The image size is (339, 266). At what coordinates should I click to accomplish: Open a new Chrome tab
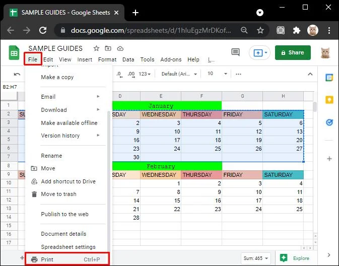pyautogui.click(x=135, y=13)
